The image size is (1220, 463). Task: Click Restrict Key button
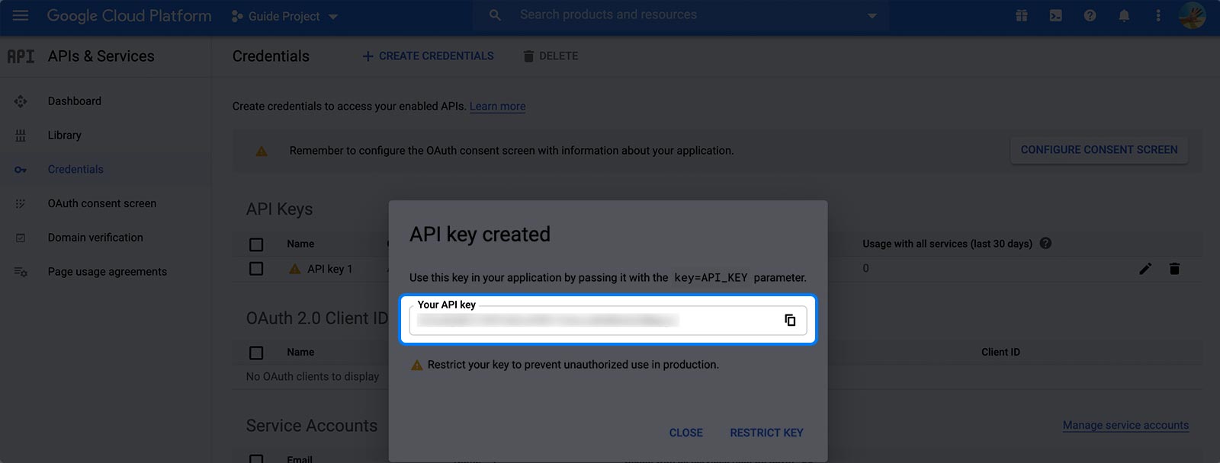tap(766, 433)
